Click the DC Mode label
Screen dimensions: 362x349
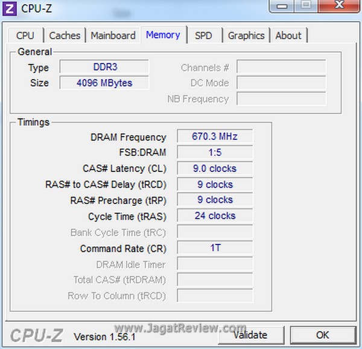(209, 83)
